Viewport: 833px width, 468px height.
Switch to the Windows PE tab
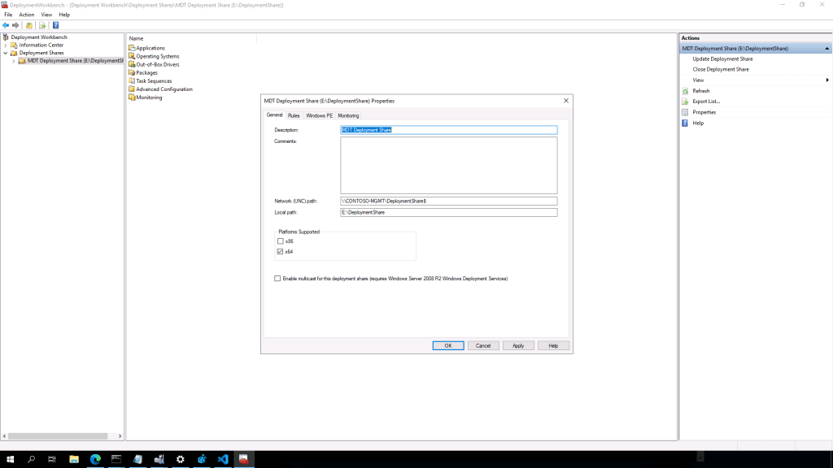click(319, 115)
